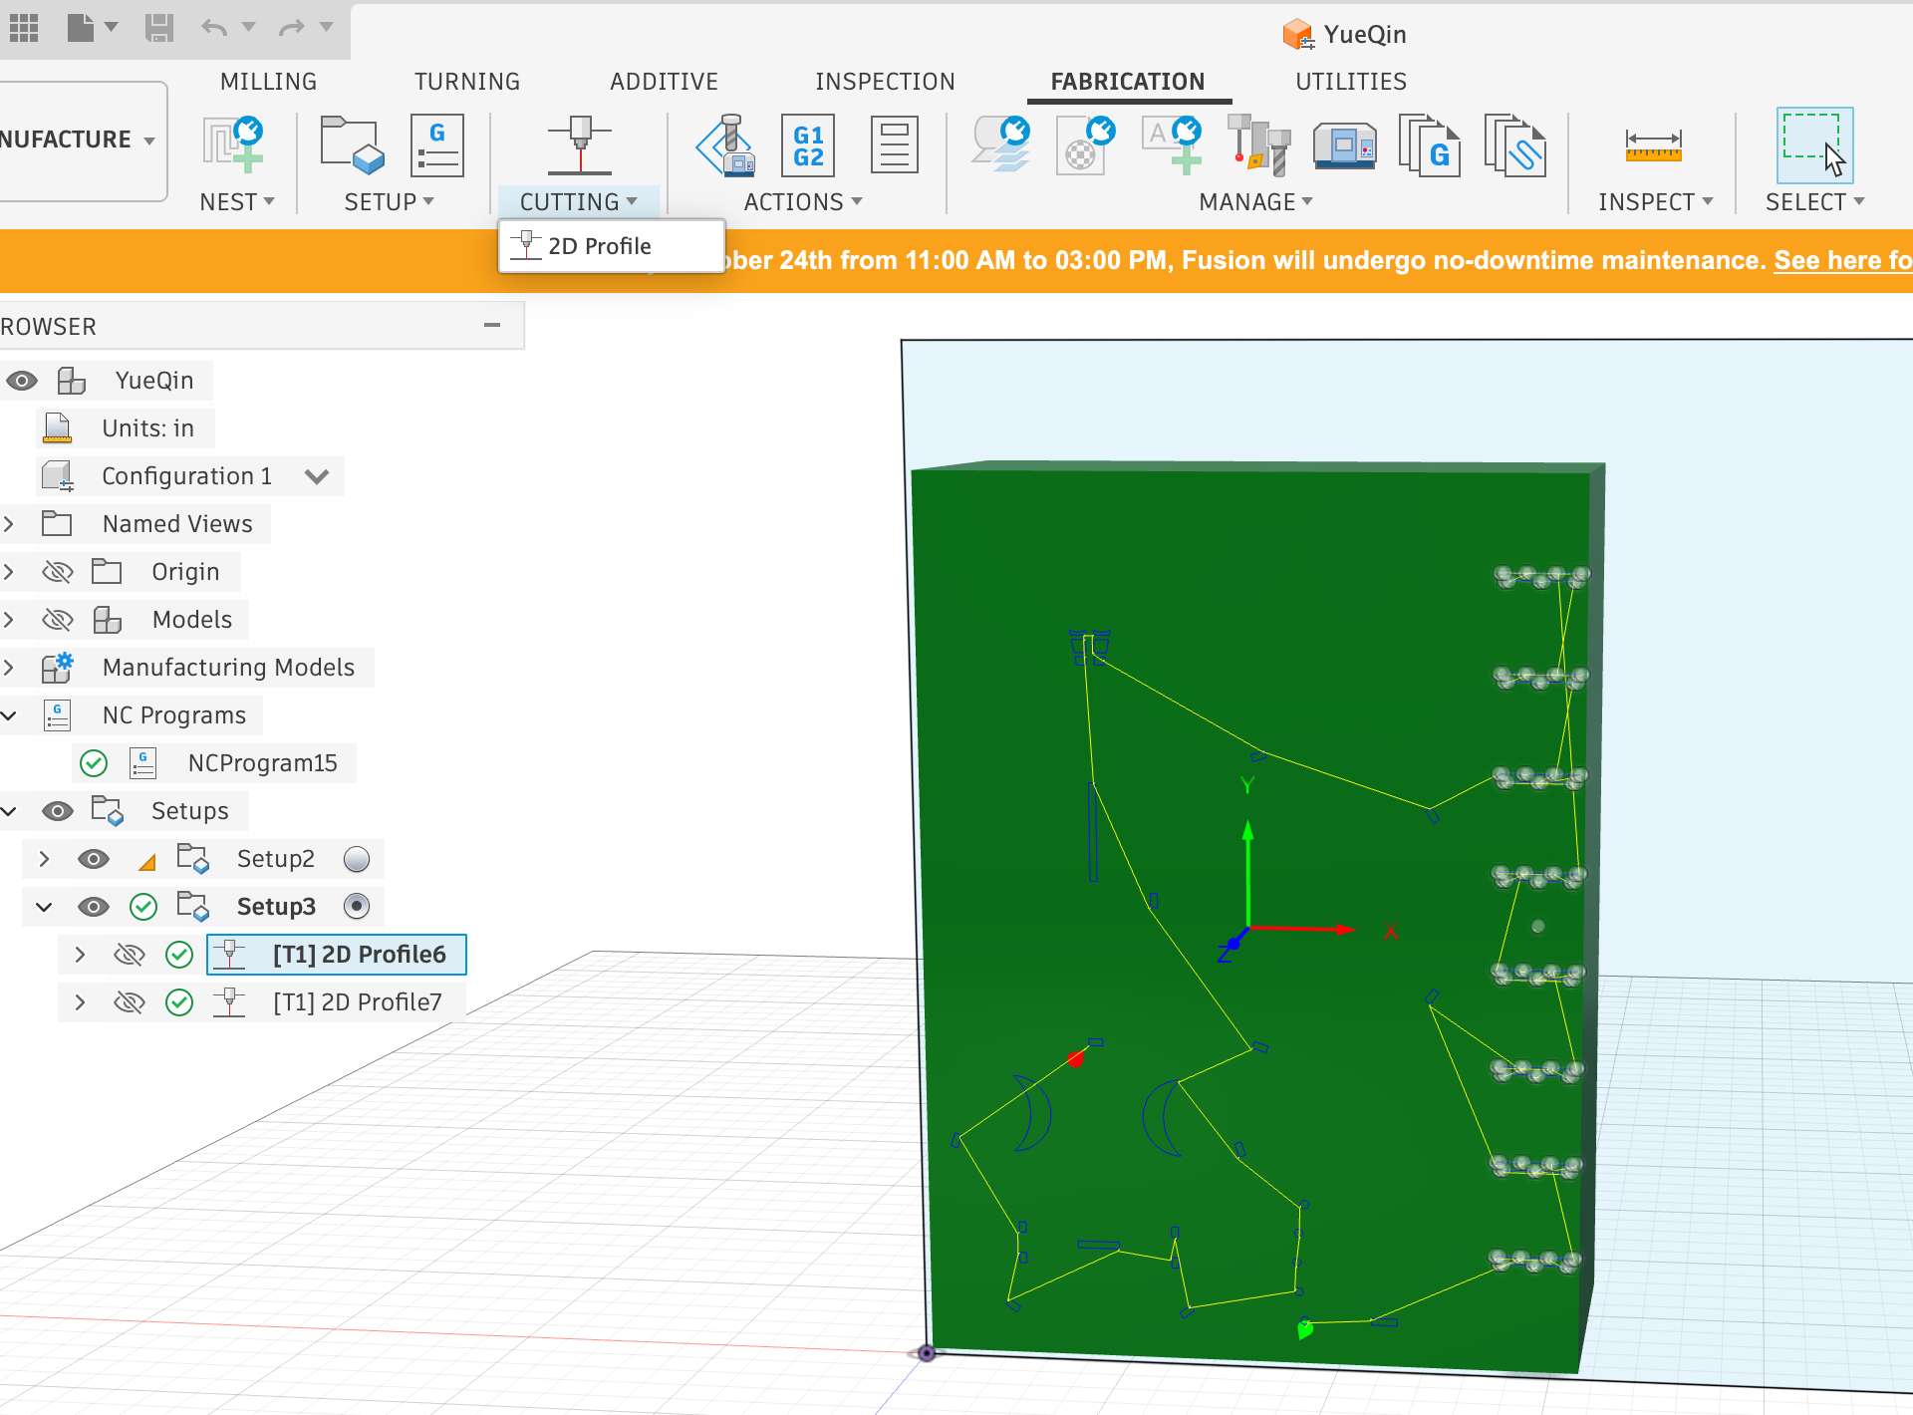Switch to the INSPECTION tab
Image resolution: width=1913 pixels, height=1415 pixels.
[x=885, y=82]
